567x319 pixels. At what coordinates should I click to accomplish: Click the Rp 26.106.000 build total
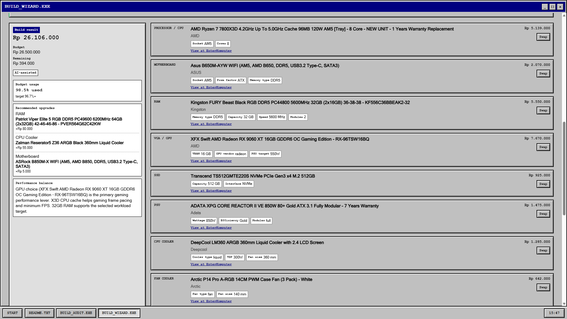[36, 38]
